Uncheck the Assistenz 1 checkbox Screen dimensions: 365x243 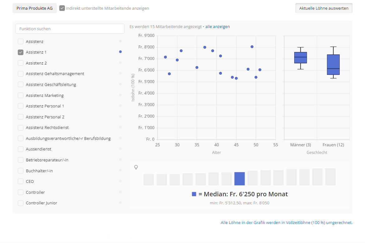coord(21,52)
